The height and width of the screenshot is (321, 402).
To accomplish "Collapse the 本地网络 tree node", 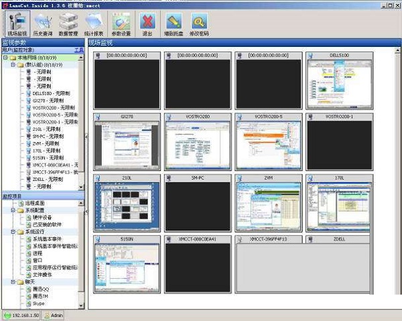I will [x=5, y=58].
